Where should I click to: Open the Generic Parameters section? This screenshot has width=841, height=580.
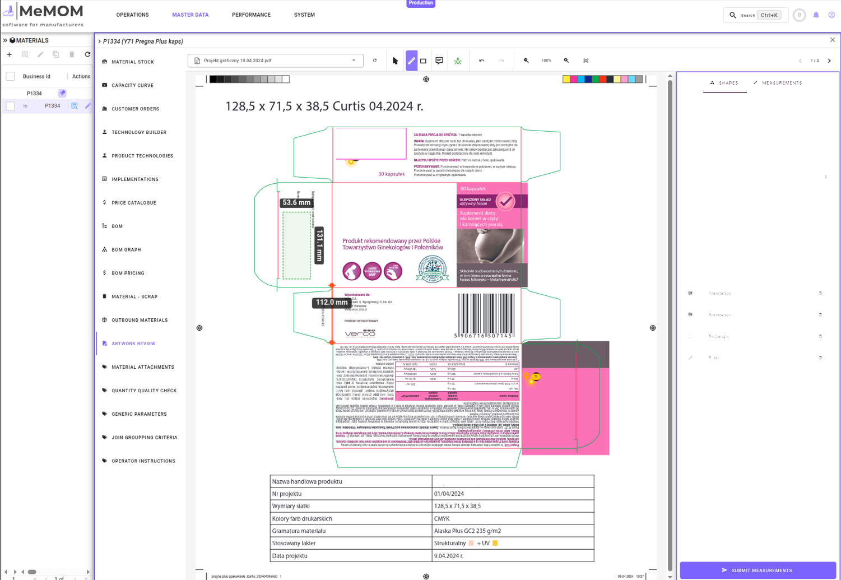pyautogui.click(x=140, y=415)
